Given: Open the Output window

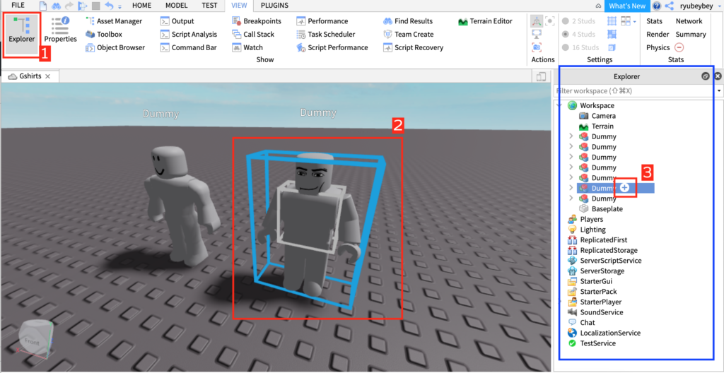Looking at the screenshot, I should coord(177,20).
